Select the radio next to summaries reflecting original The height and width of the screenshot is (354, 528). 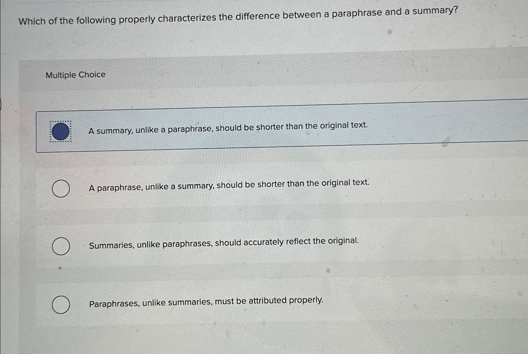pos(61,245)
